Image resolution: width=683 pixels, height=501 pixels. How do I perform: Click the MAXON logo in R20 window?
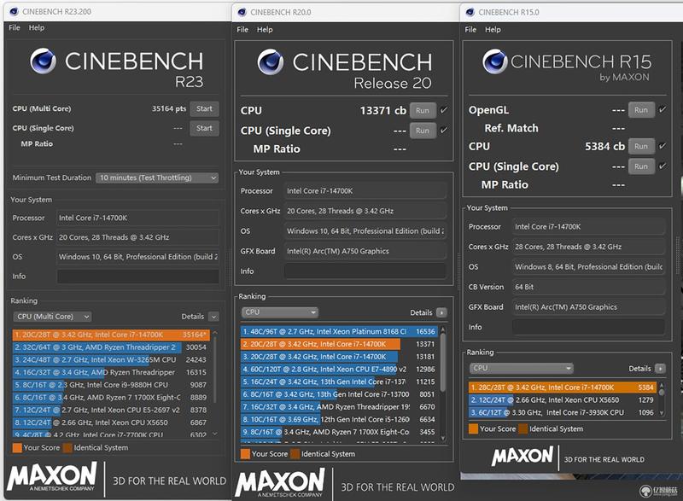[280, 482]
